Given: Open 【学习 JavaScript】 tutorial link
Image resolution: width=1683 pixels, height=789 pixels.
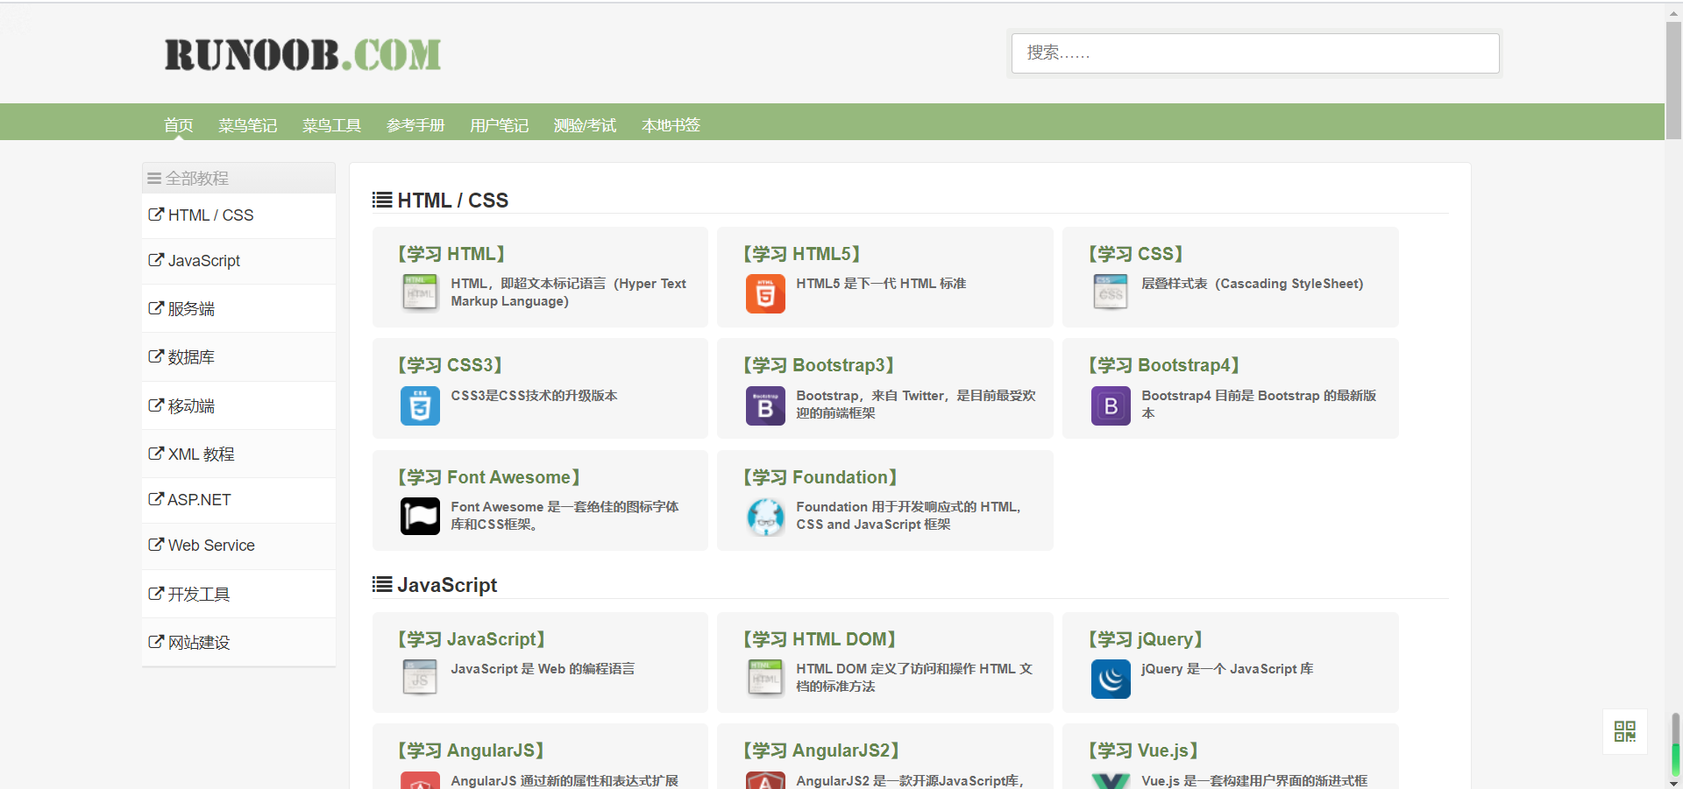Looking at the screenshot, I should [472, 639].
